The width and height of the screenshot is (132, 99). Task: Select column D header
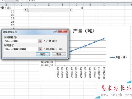pyautogui.click(x=35, y=4)
